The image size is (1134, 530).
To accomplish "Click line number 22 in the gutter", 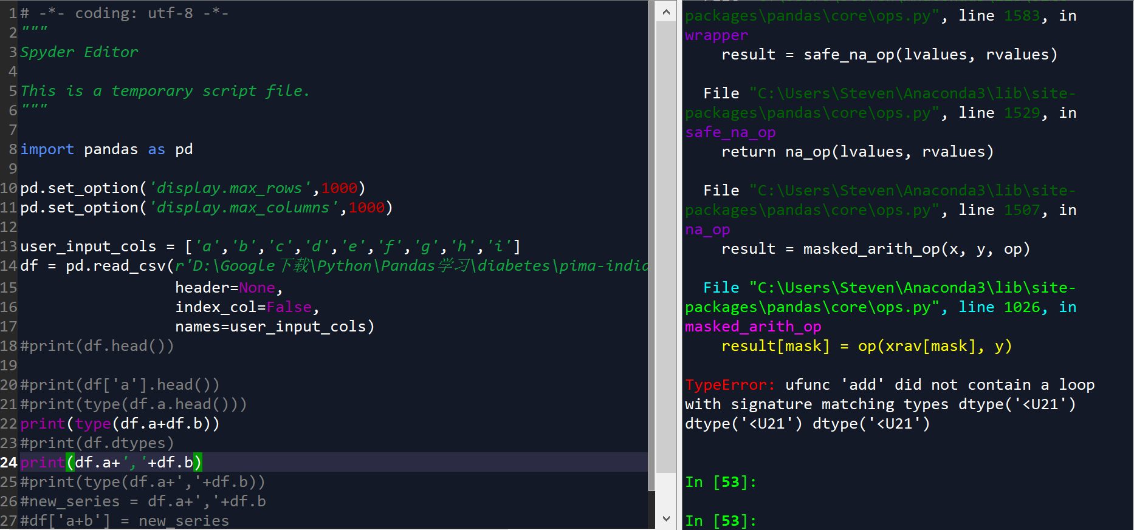I will click(9, 424).
